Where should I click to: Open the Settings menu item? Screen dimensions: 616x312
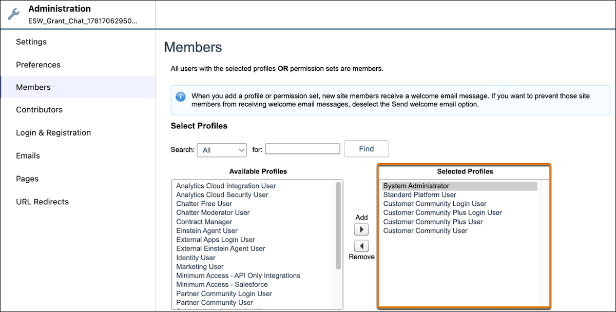tap(31, 42)
